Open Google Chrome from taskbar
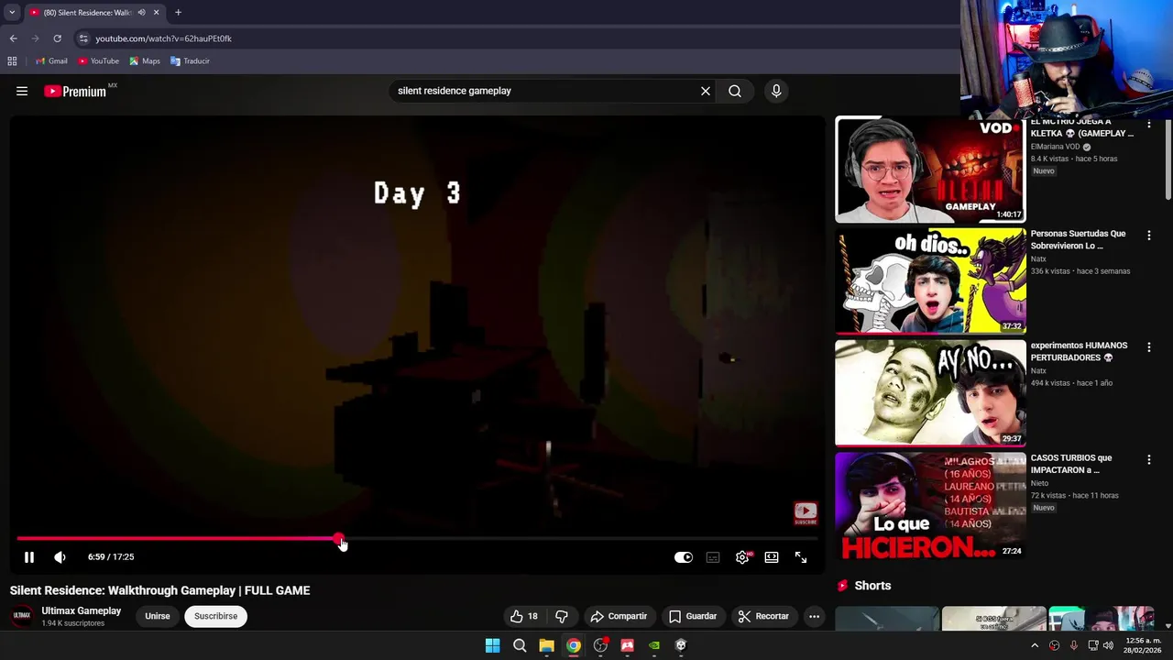This screenshot has width=1173, height=660. 573,645
